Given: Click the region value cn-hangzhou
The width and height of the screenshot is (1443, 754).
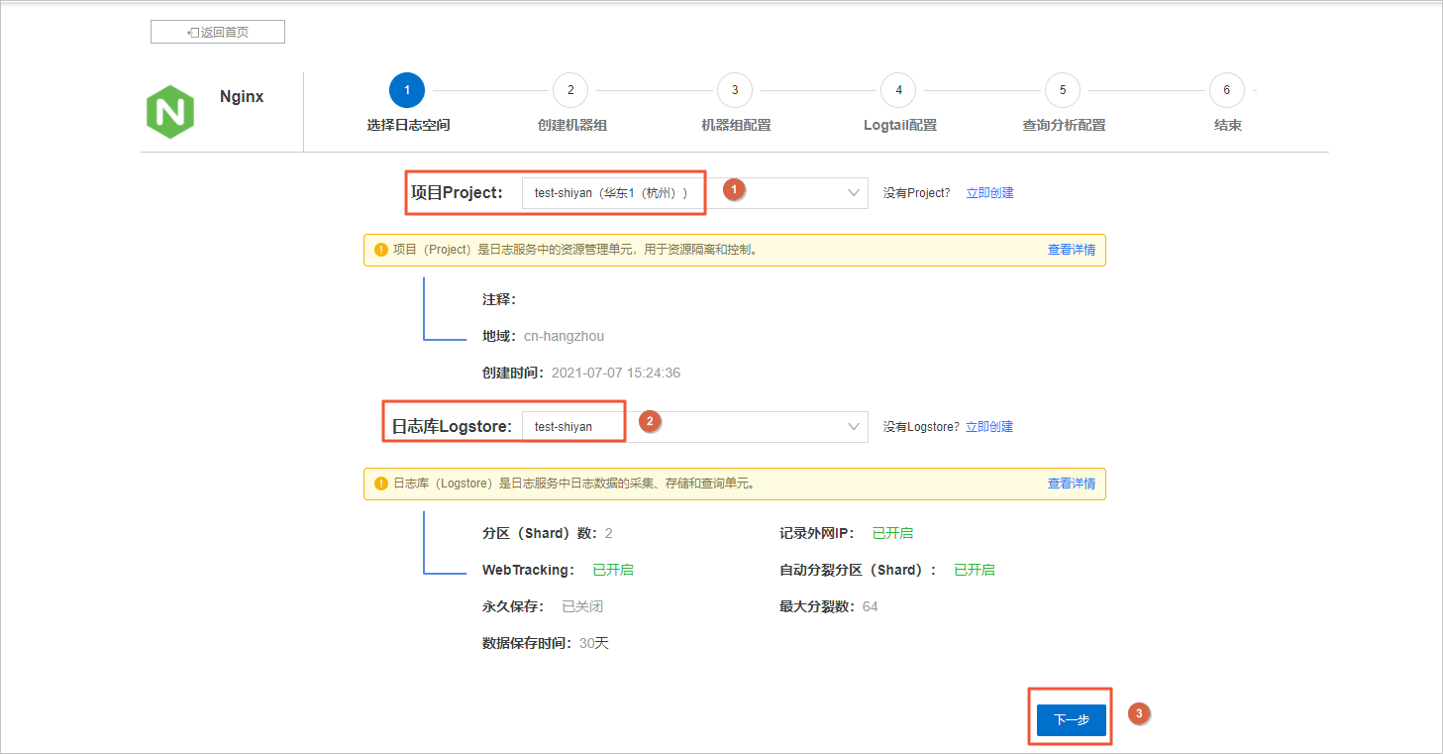Looking at the screenshot, I should pyautogui.click(x=564, y=337).
